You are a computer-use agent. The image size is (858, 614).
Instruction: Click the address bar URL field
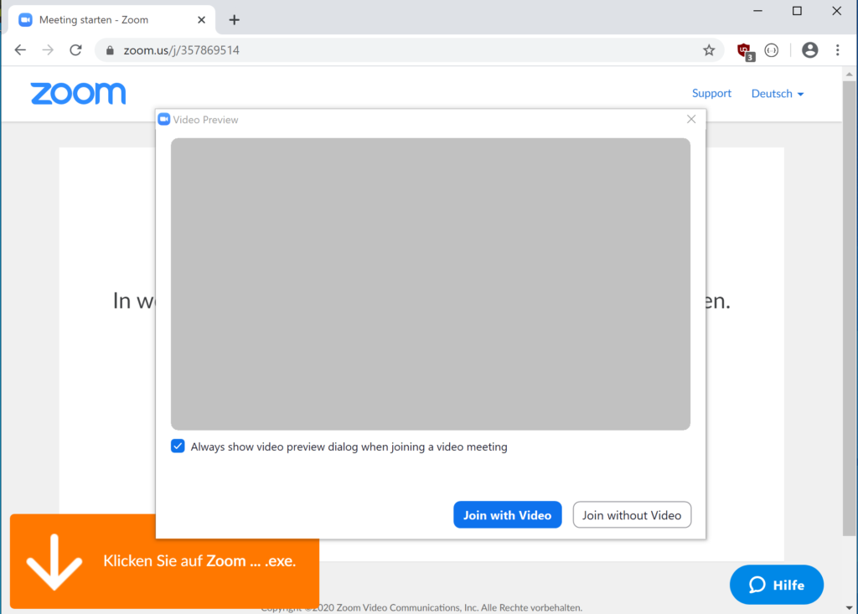409,50
